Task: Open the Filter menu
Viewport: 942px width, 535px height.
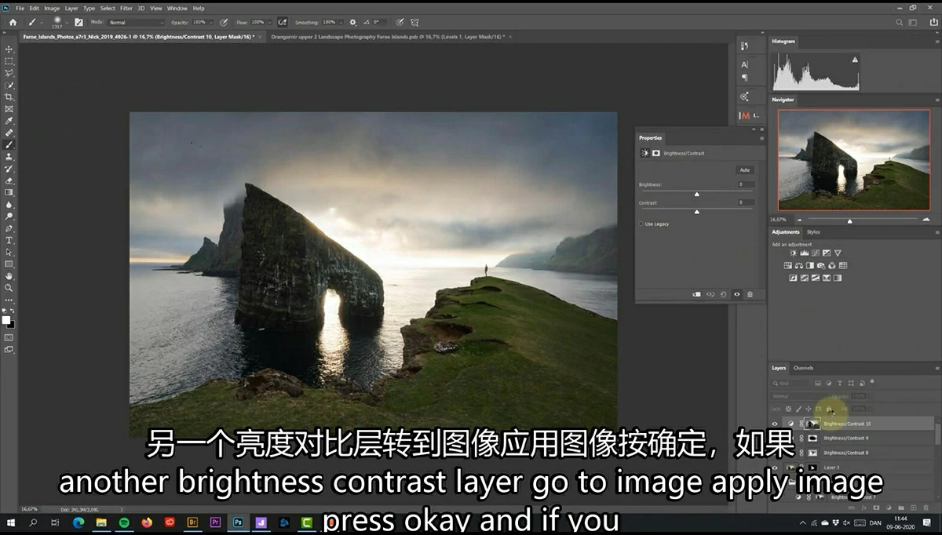Action: 126,8
